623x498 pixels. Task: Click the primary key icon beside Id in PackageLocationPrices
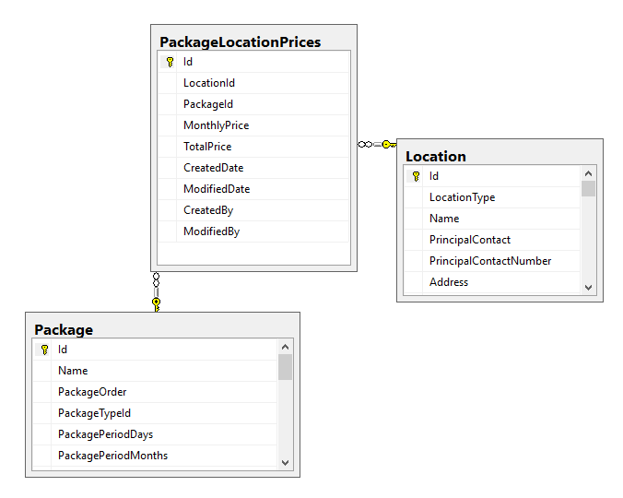(x=170, y=62)
